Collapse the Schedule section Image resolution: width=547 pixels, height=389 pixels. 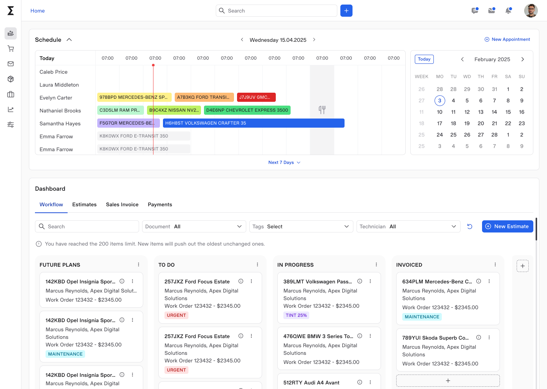click(69, 40)
